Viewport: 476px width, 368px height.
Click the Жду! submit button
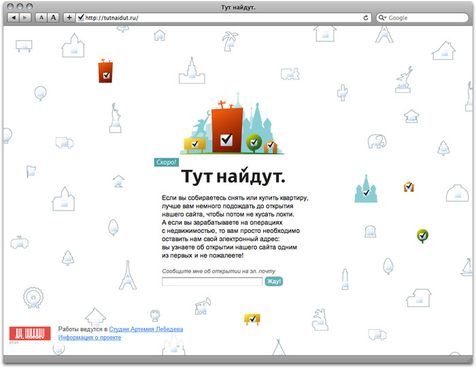tap(274, 281)
